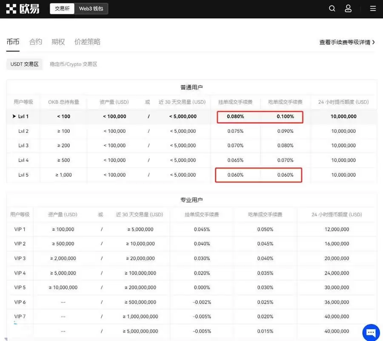Screen dimensions: 383x341
Task: Click the search magnifier icon
Action: click(332, 8)
